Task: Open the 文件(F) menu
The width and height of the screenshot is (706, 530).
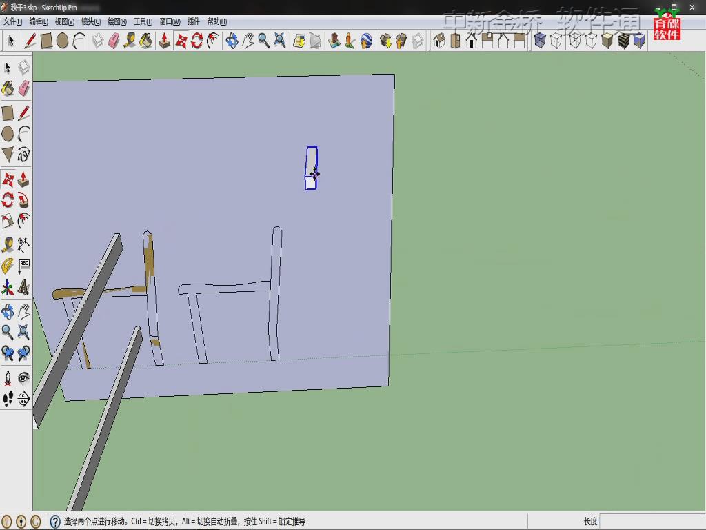Action: [x=12, y=21]
